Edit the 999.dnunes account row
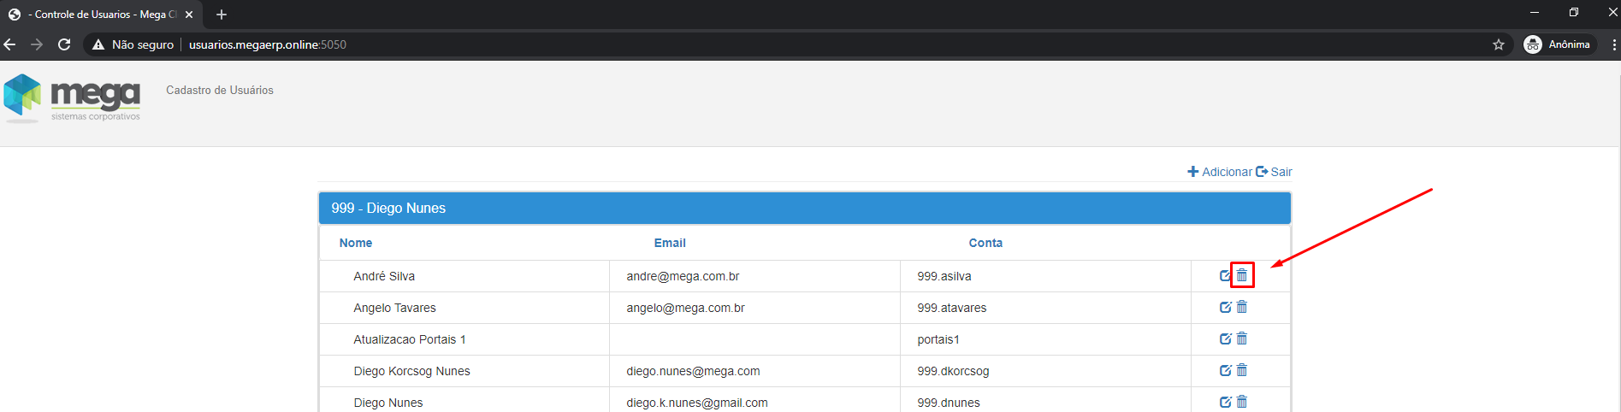This screenshot has width=1621, height=412. point(1225,402)
